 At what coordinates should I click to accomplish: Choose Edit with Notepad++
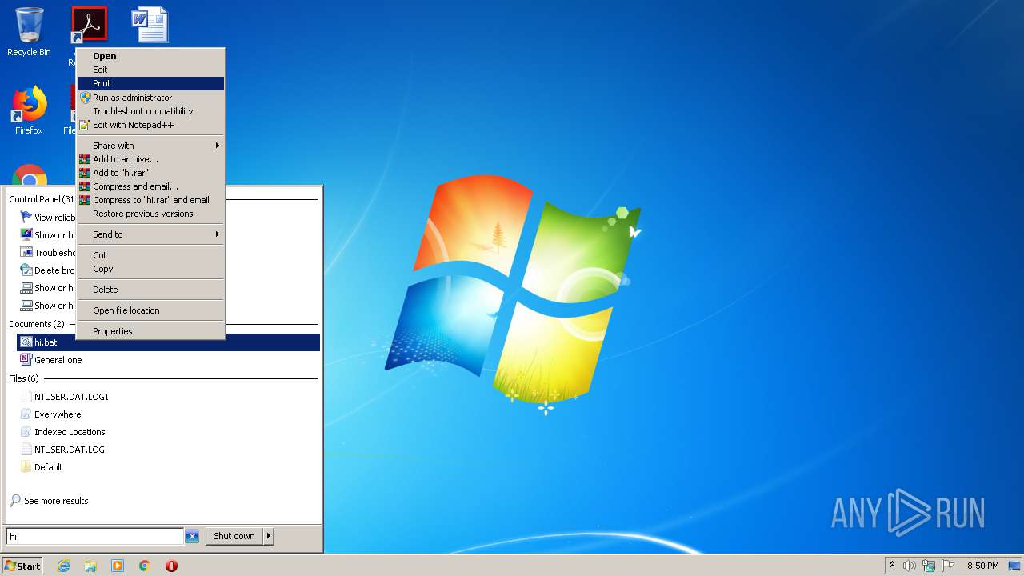click(150, 125)
